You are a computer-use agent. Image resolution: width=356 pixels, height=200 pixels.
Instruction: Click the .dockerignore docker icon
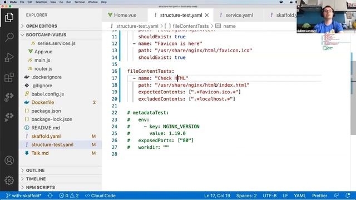point(27,77)
